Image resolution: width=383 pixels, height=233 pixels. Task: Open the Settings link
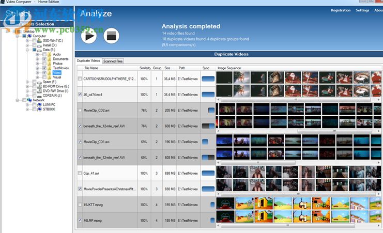(x=362, y=10)
